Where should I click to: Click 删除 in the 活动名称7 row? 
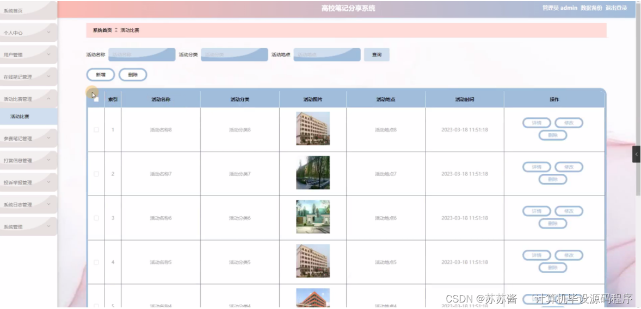pos(553,179)
